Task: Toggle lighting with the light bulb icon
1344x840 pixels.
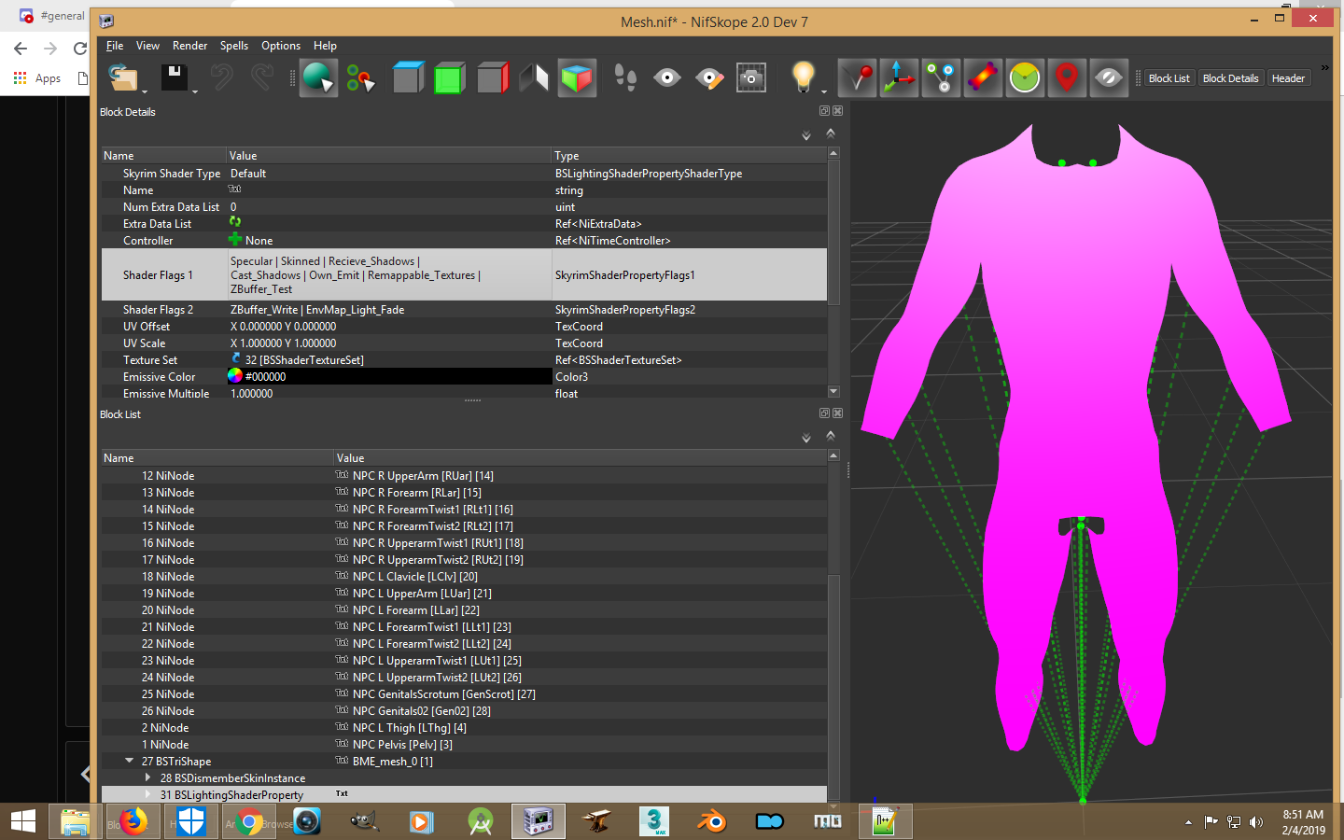Action: click(803, 77)
